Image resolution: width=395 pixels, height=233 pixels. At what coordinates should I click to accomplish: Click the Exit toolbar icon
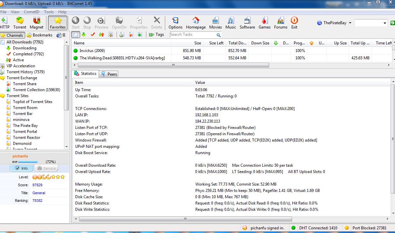pos(294,23)
